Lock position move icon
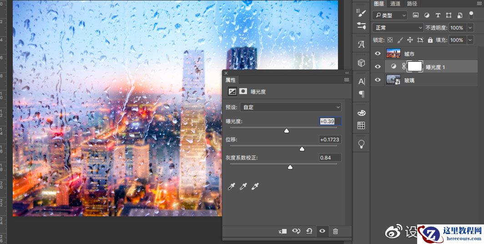The height and width of the screenshot is (244, 484). coord(410,40)
